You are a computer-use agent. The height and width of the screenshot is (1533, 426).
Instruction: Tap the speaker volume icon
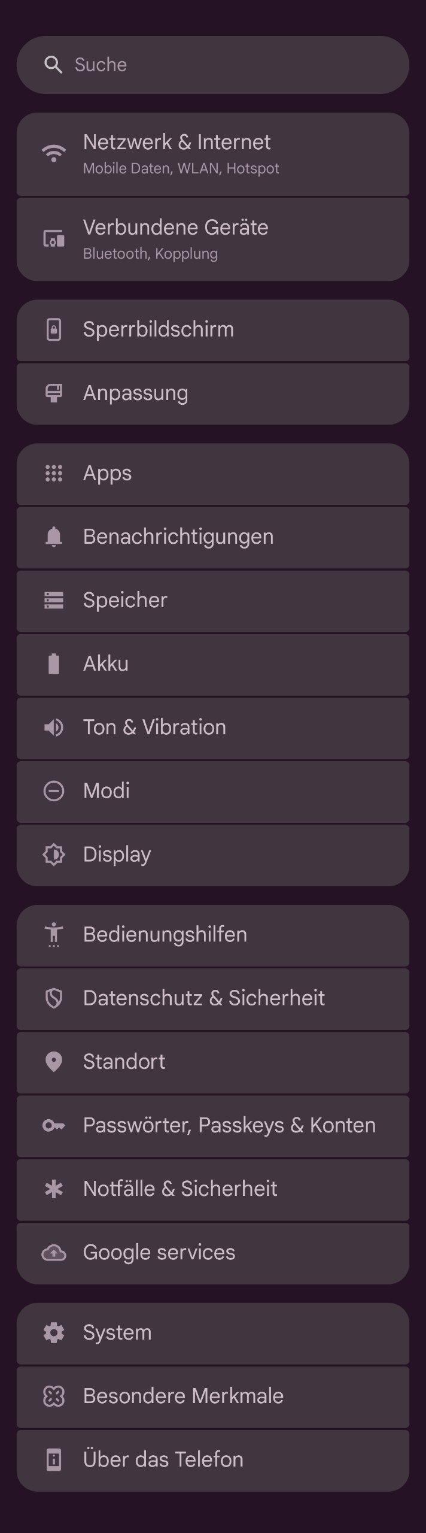[54, 728]
